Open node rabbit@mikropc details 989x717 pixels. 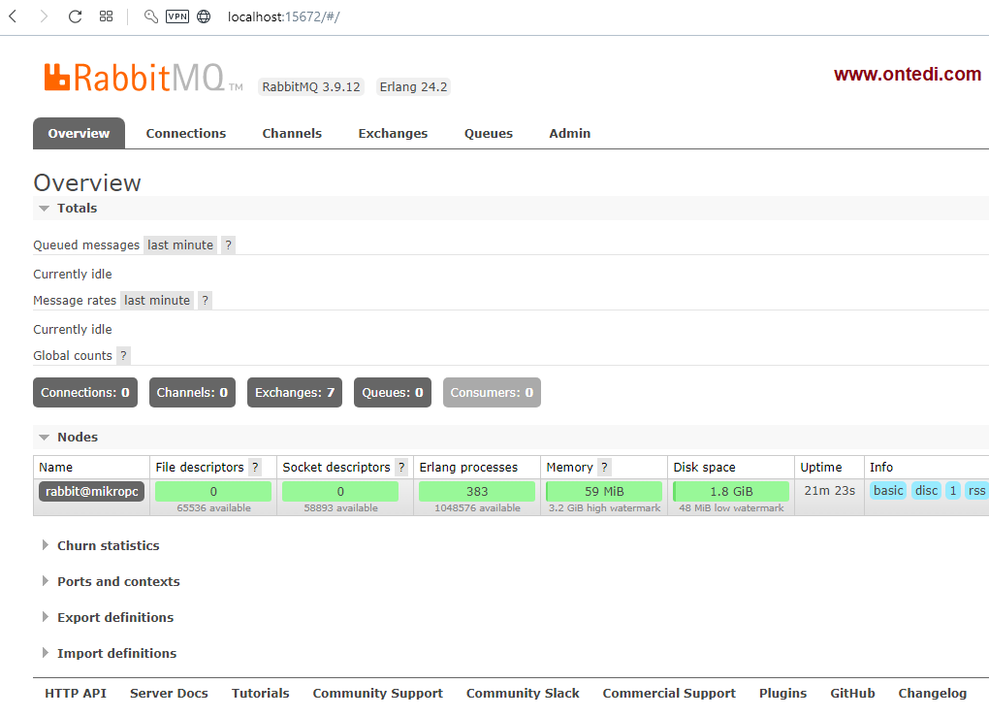point(91,491)
